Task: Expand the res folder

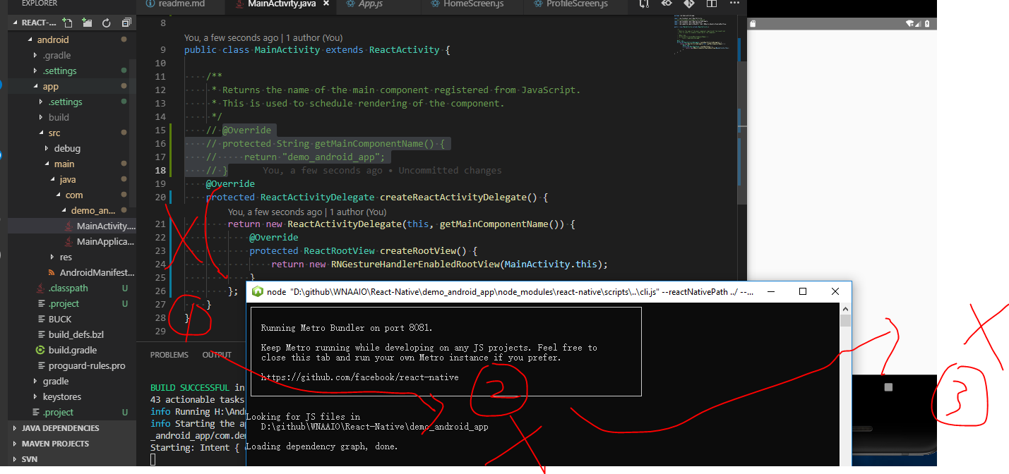Action: [x=52, y=257]
